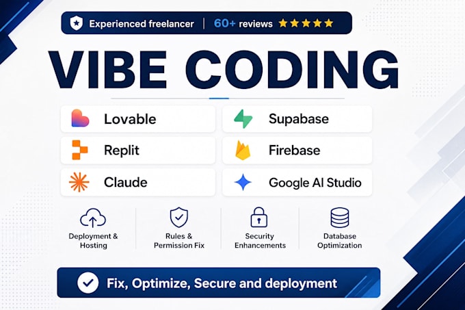The width and height of the screenshot is (465, 310).
Task: Select the Claude card
Action: 138,182
